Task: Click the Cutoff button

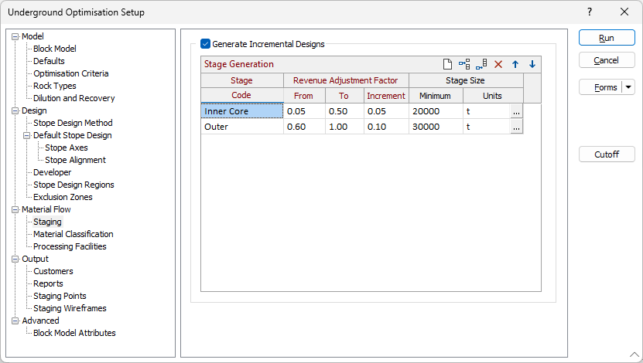Action: 607,154
